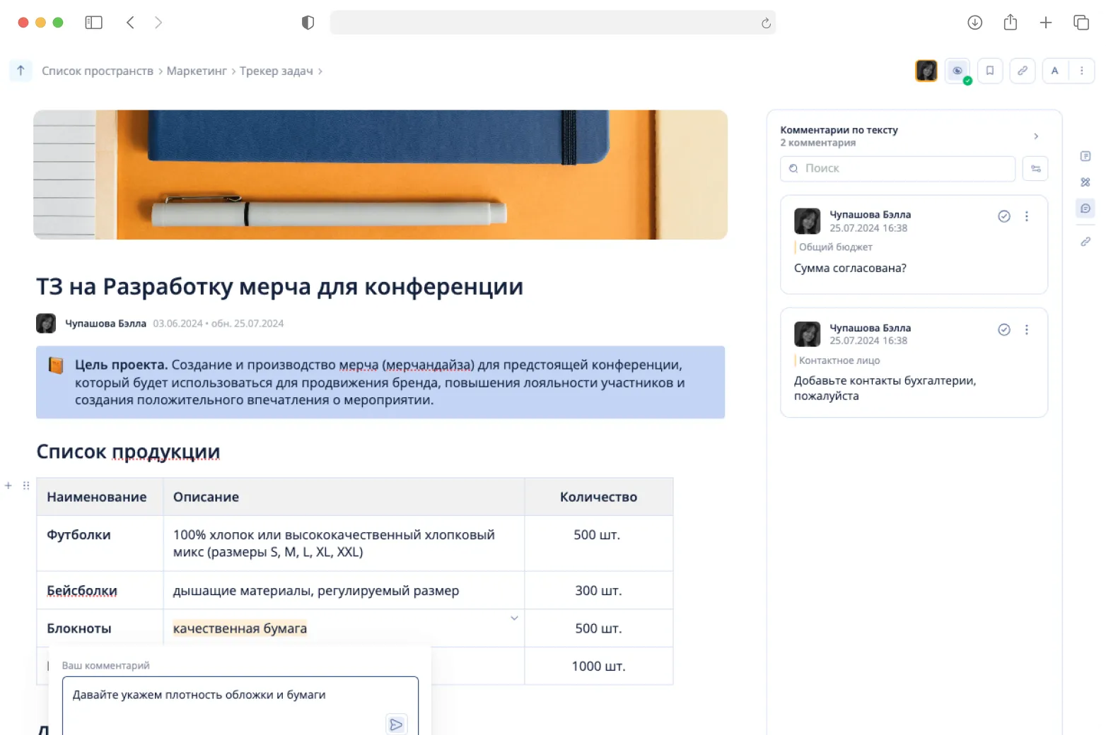Click the 'Общий бюджет' comment reference
1106x735 pixels.
[835, 247]
